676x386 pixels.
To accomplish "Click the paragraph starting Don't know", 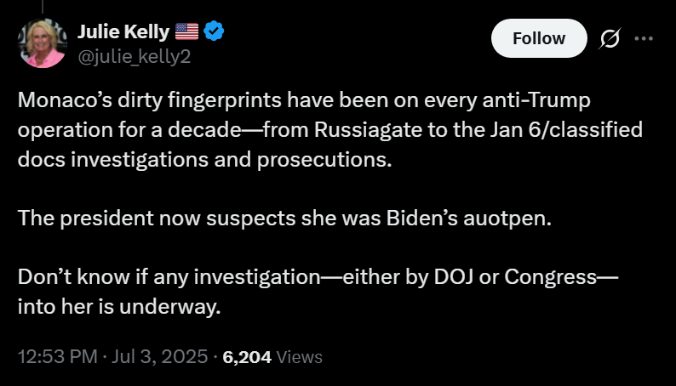I will (318, 292).
